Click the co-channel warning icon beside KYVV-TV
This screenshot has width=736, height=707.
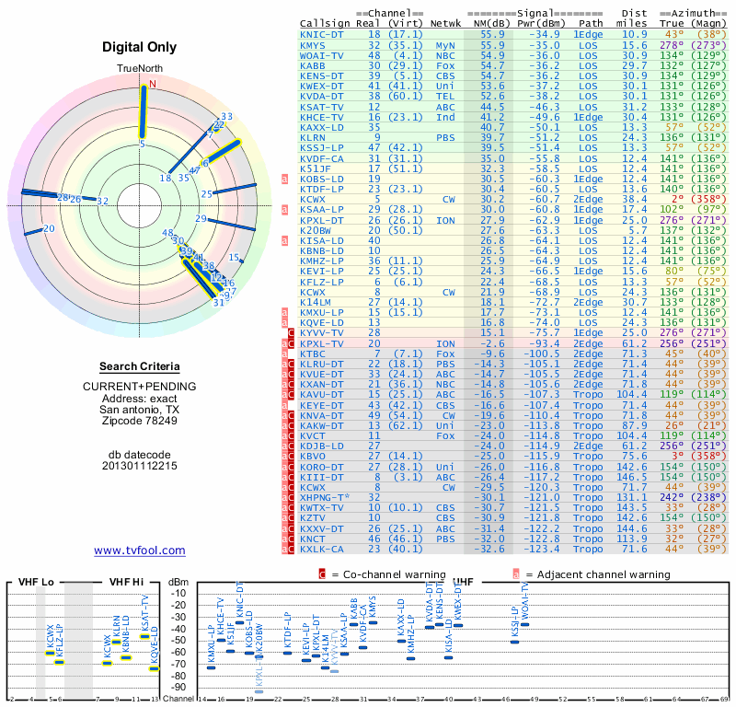pos(291,332)
